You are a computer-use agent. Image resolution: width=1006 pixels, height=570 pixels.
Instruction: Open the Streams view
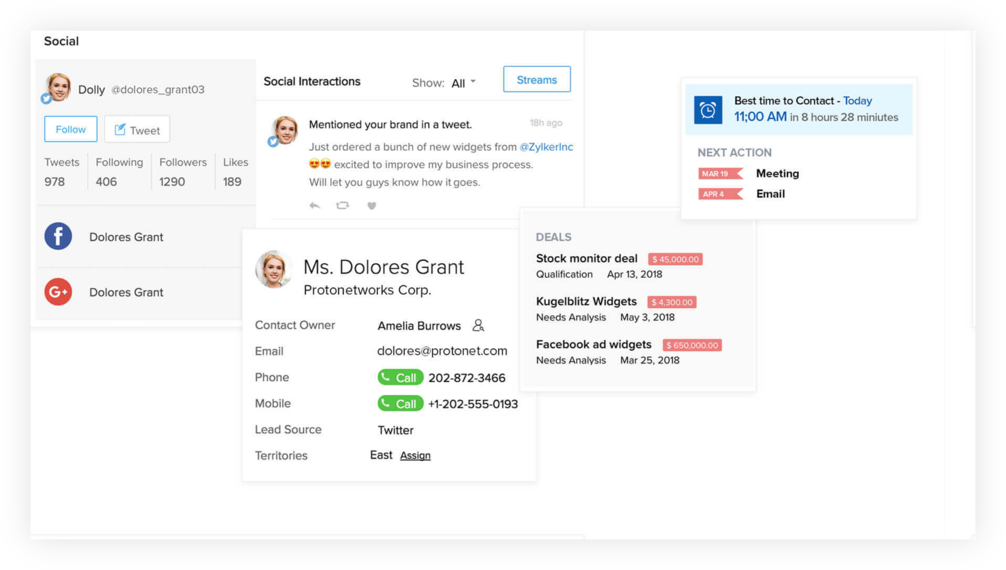click(x=537, y=79)
